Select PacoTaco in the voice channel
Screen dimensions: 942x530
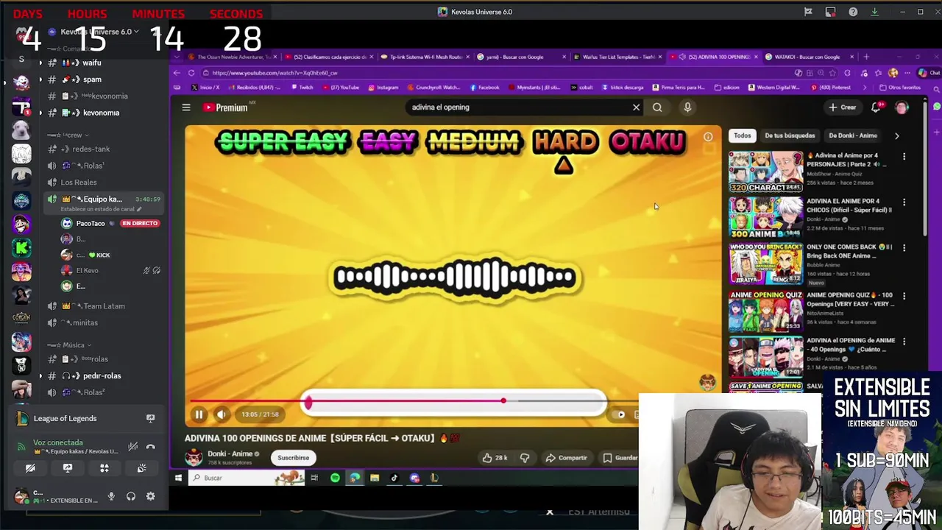[x=90, y=223]
